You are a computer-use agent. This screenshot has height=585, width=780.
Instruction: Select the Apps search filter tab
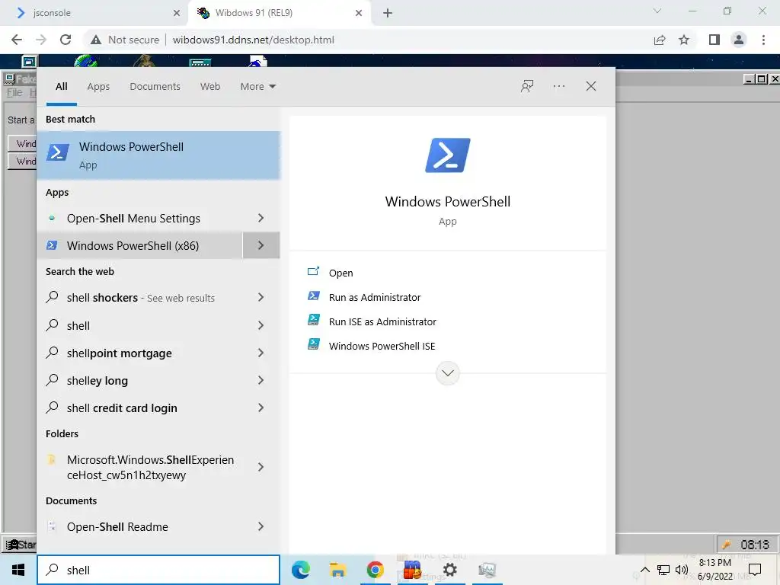[x=98, y=86]
